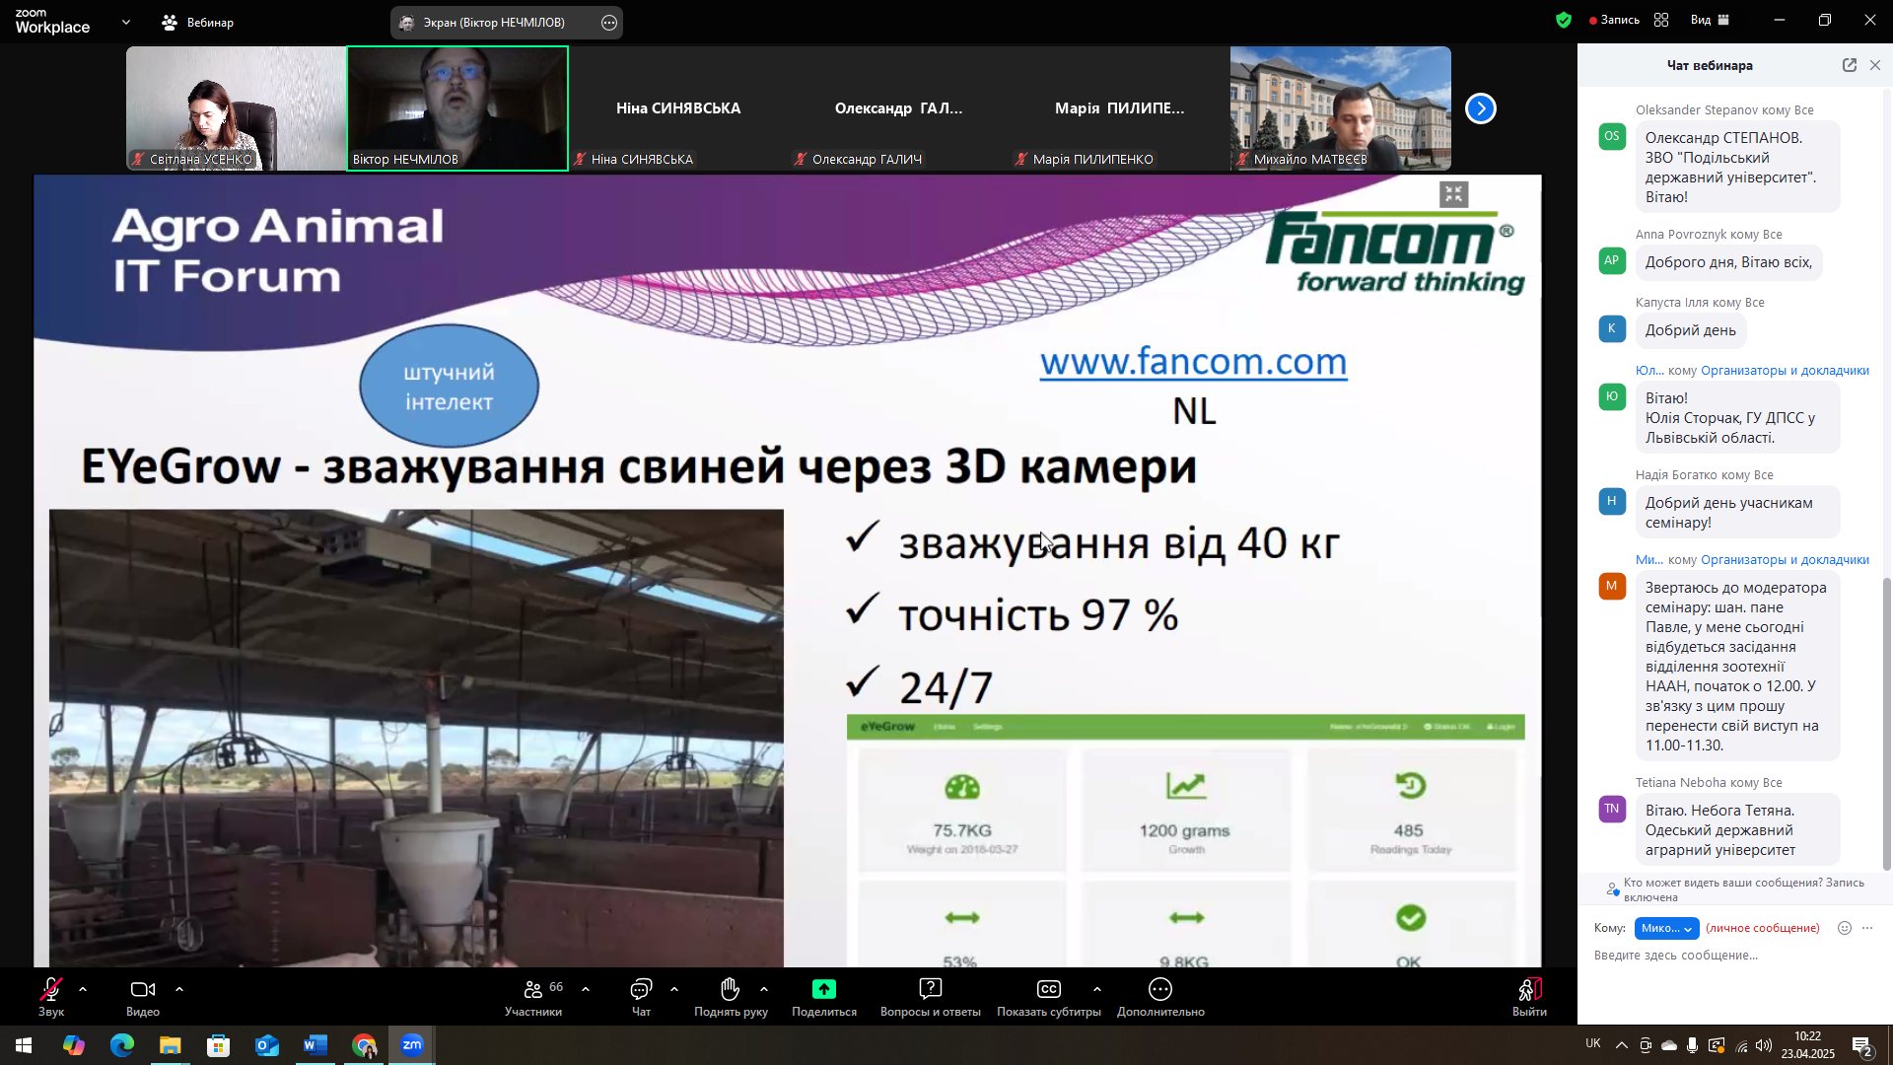Expand participants options arrow
The height and width of the screenshot is (1065, 1893).
[x=586, y=989]
